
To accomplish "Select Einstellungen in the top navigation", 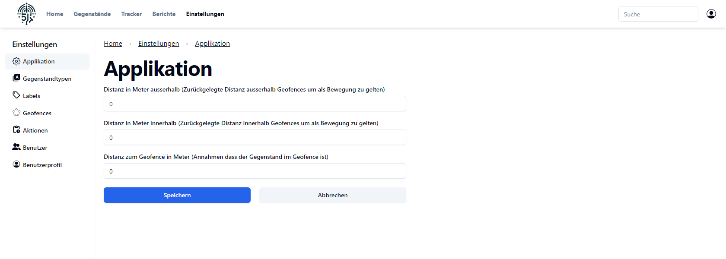I will coord(205,14).
